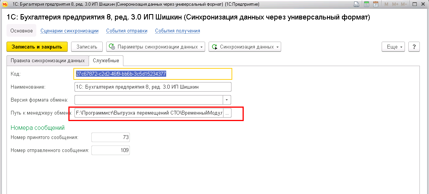Viewport: 429px width, 194px height.
Task: Click the M memory button
Action: [x=386, y=4]
